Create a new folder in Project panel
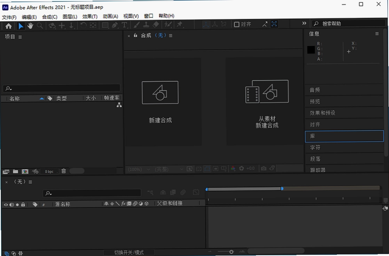Viewport: 389px width, 256px height. 15,171
